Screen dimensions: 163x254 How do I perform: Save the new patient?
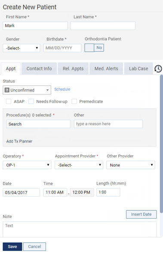tap(12, 247)
